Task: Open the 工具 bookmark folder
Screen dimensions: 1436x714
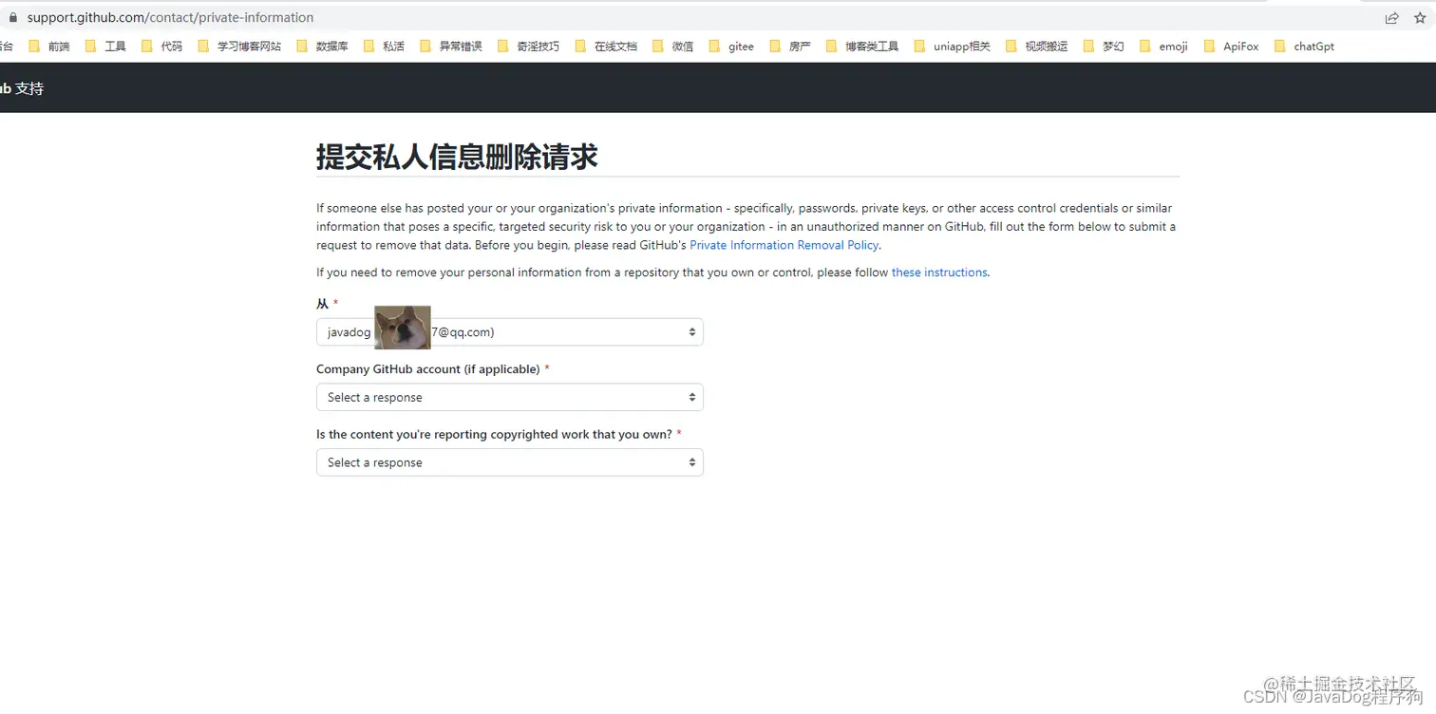Action: tap(105, 46)
